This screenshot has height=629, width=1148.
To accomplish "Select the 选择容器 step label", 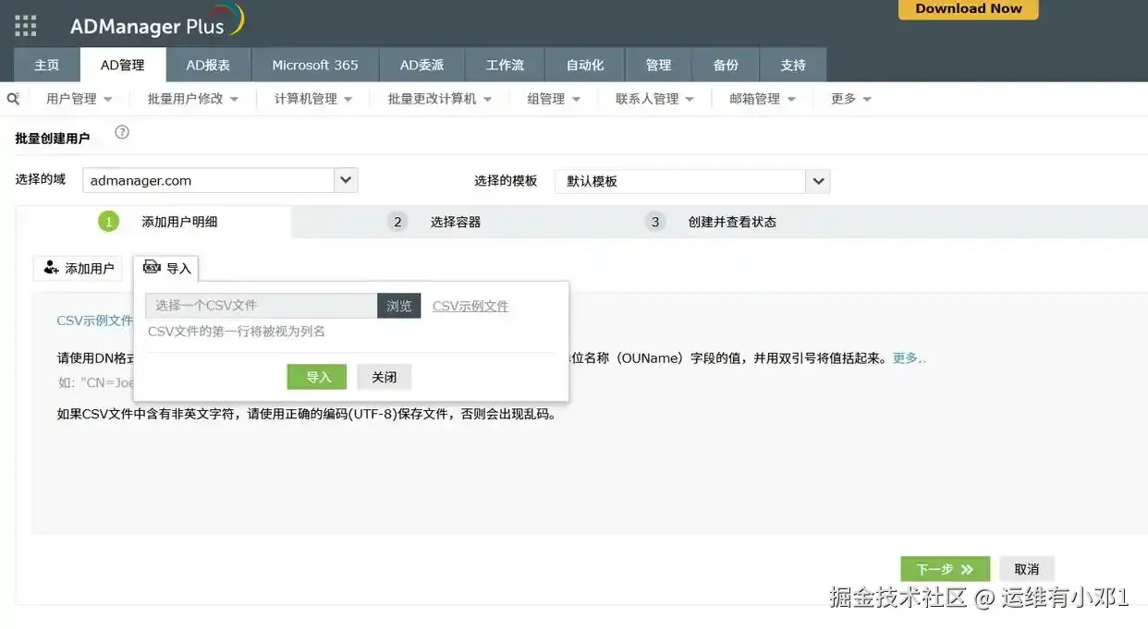I will tap(456, 222).
